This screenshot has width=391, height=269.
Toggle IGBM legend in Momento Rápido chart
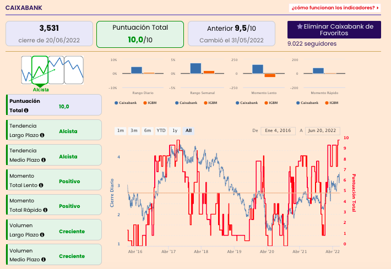click(x=332, y=103)
